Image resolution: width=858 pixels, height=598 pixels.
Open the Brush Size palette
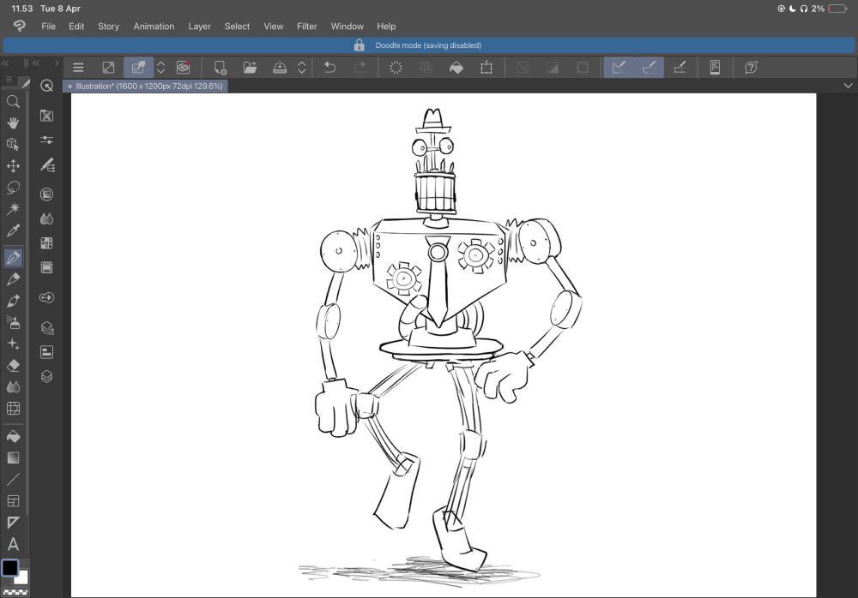[47, 164]
